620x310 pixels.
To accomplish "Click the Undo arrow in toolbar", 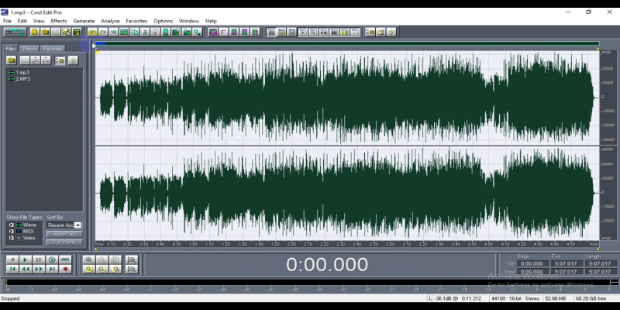I will pyautogui.click(x=92, y=32).
